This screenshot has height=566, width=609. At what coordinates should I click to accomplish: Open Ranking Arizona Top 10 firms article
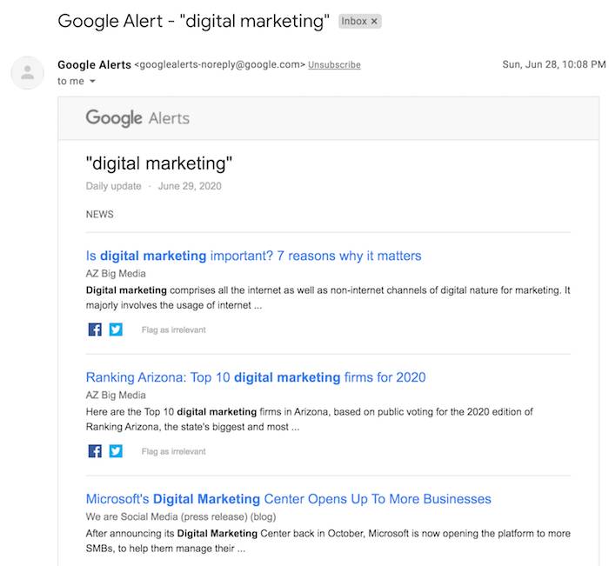(x=256, y=377)
